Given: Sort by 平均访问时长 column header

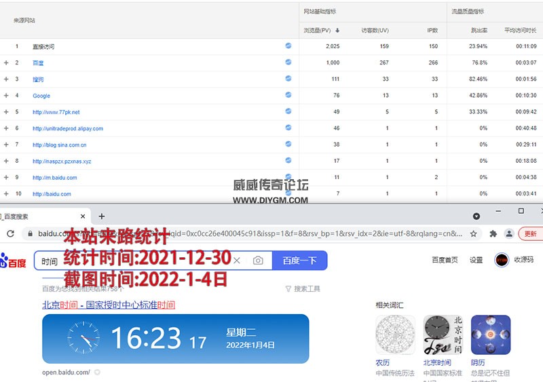Looking at the screenshot, I should coord(520,31).
